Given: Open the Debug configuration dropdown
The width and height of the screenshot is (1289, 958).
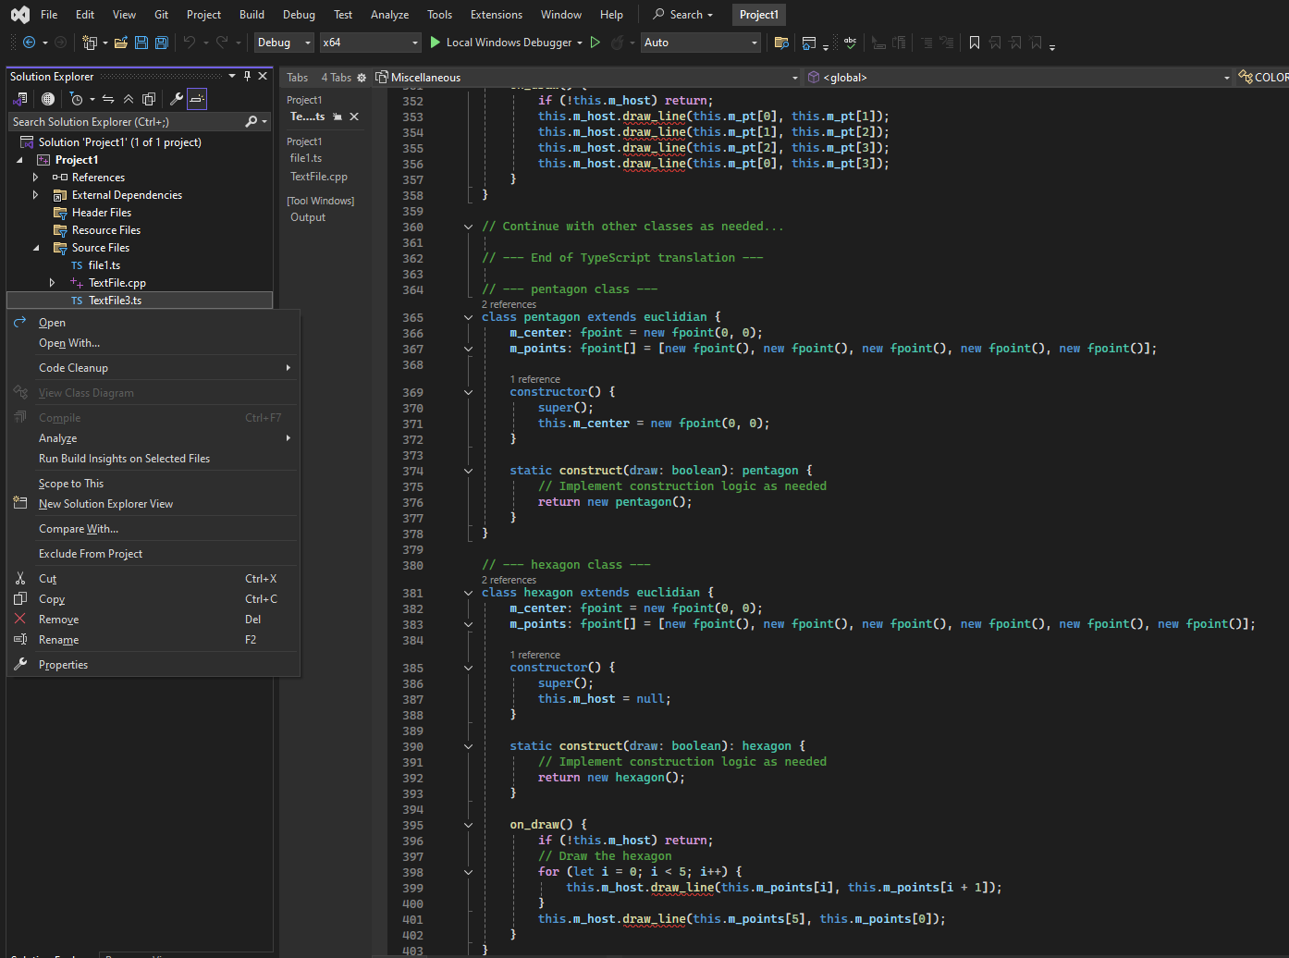Looking at the screenshot, I should (x=283, y=43).
